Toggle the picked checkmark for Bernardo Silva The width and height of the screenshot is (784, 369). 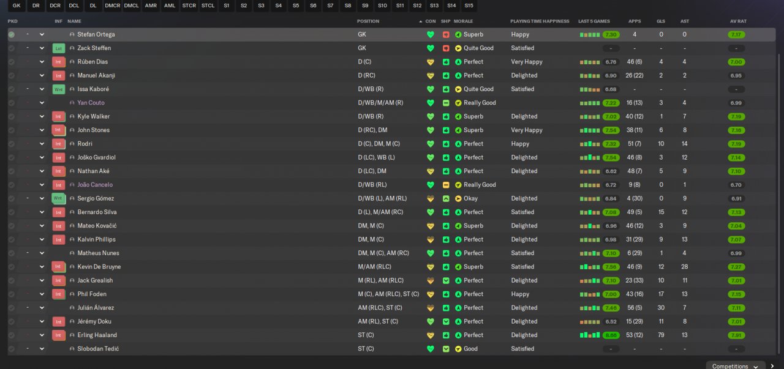[12, 212]
